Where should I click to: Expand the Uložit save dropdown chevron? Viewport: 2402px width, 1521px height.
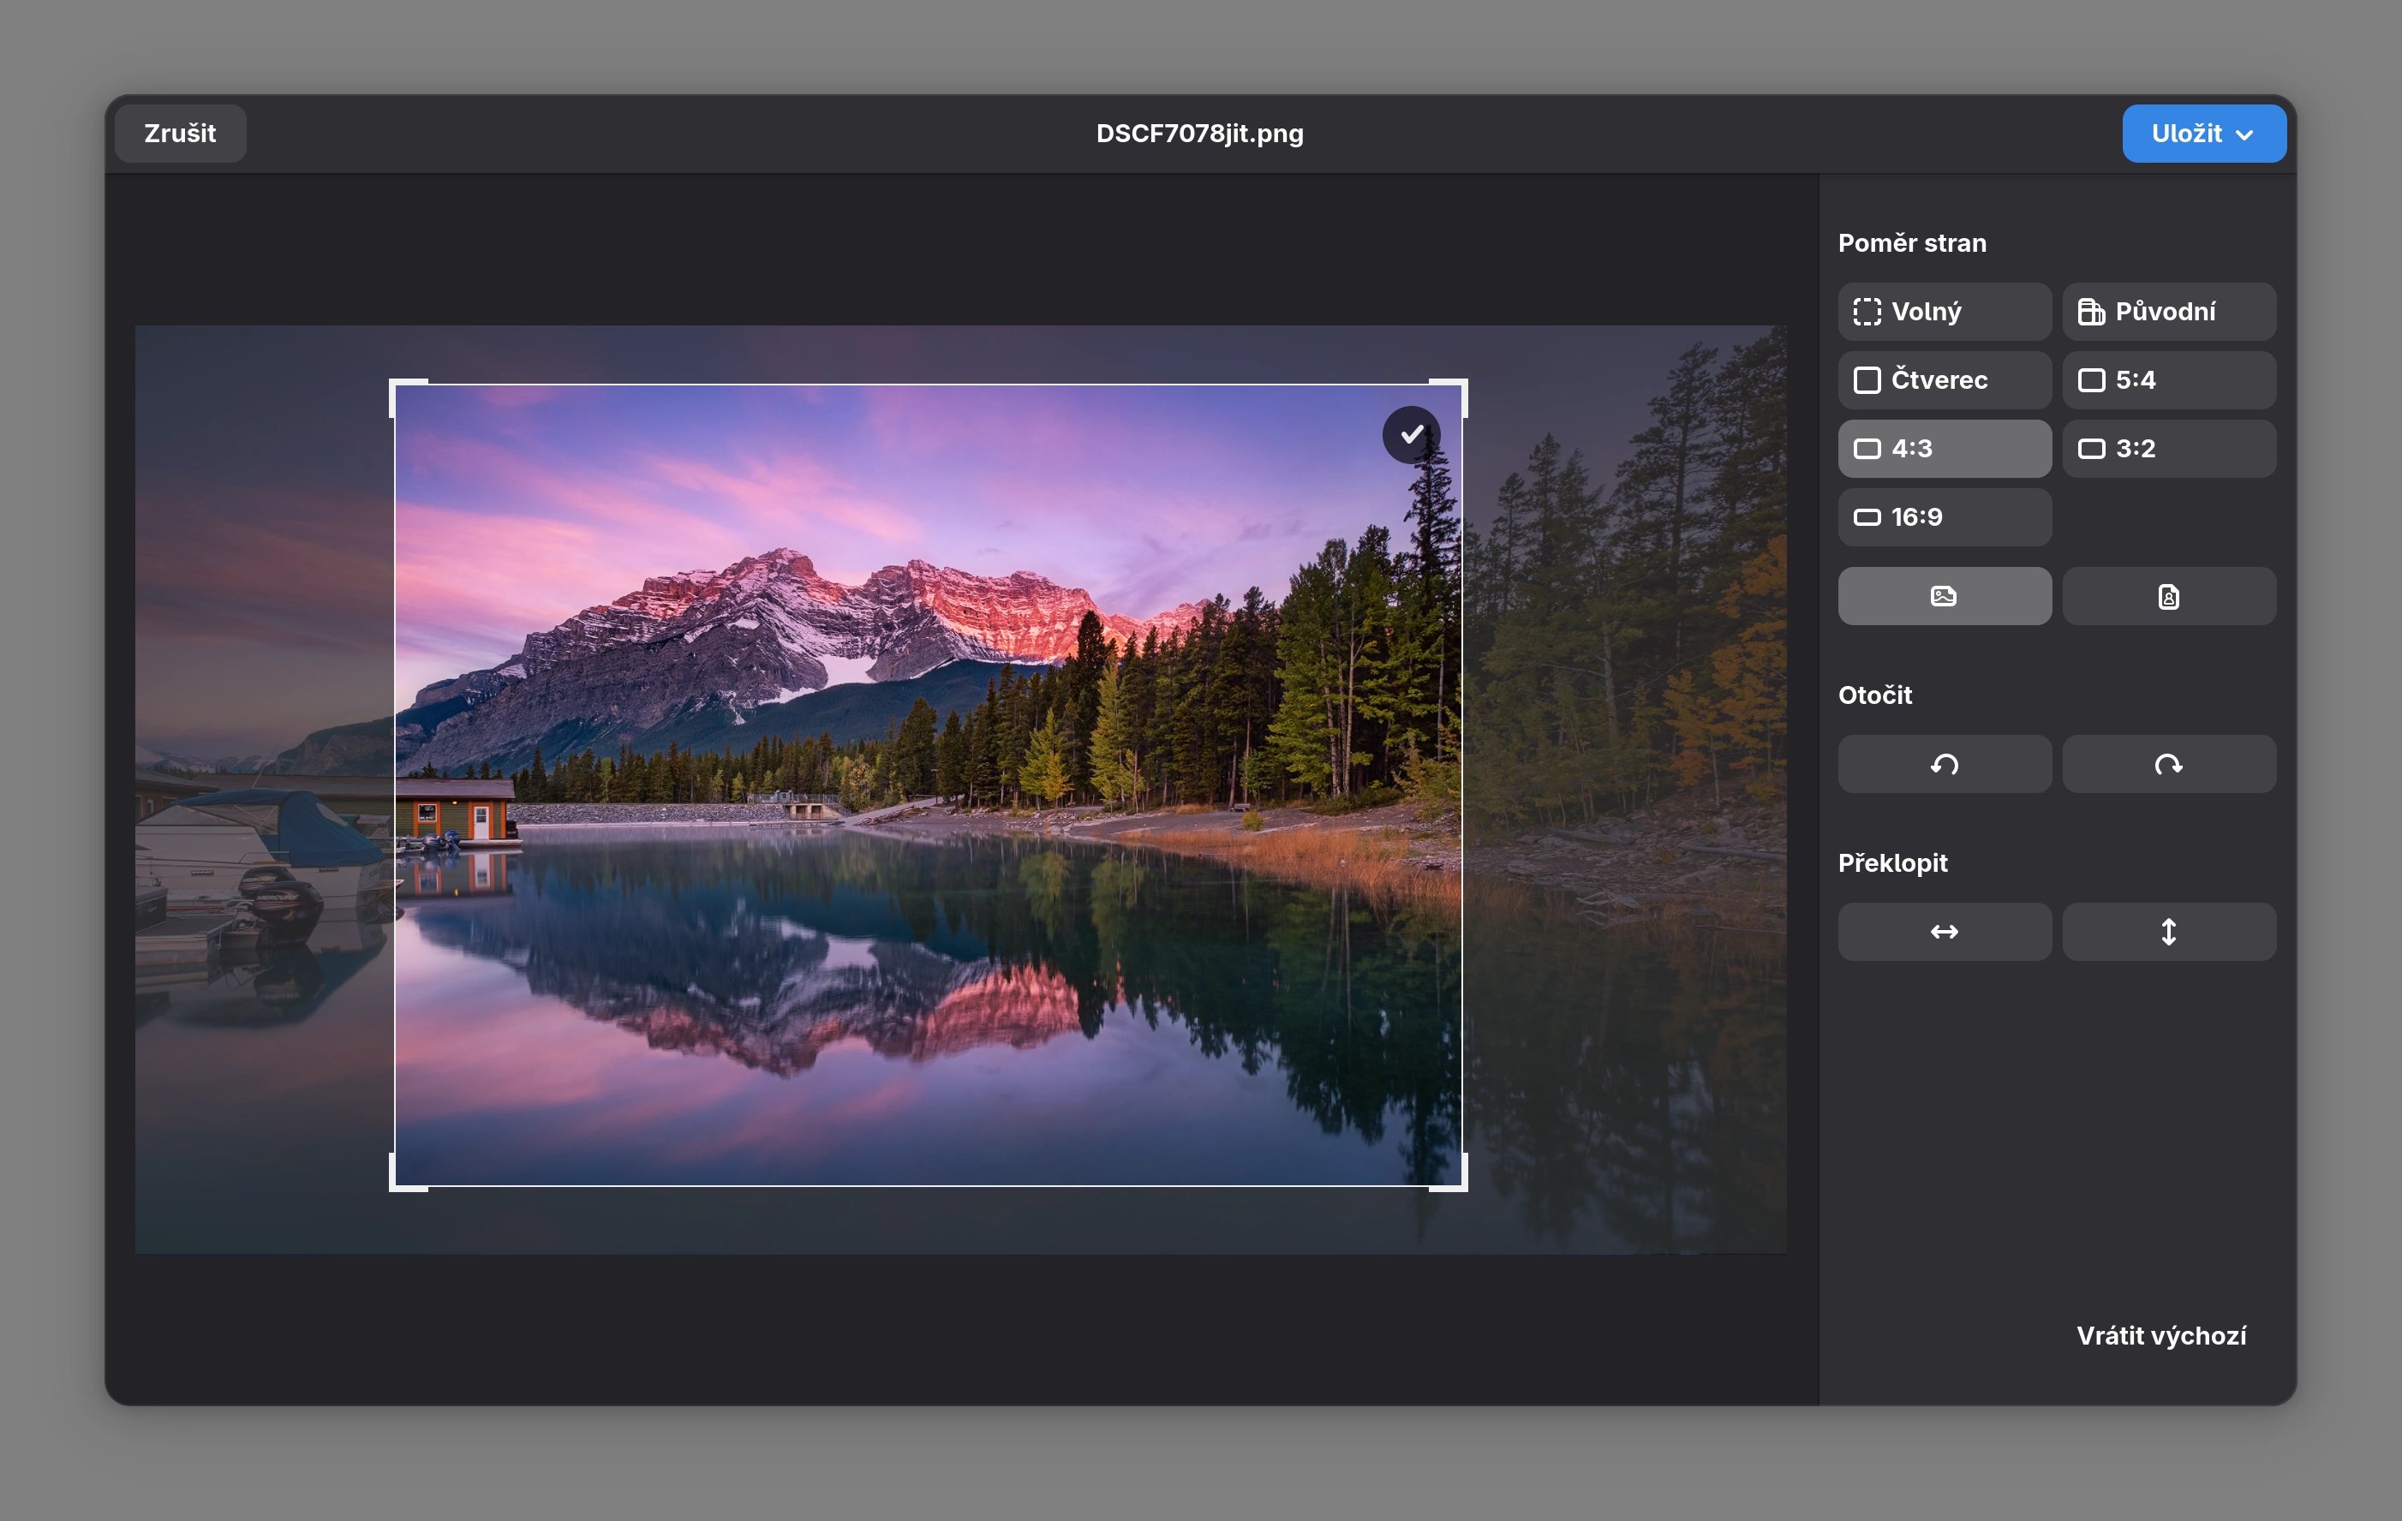tap(2244, 134)
